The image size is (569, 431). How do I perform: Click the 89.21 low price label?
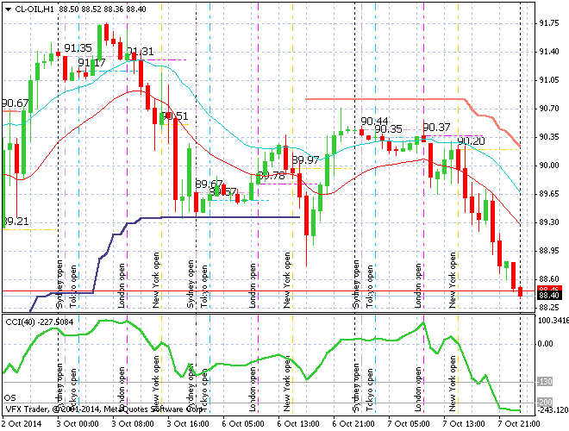pos(15,222)
